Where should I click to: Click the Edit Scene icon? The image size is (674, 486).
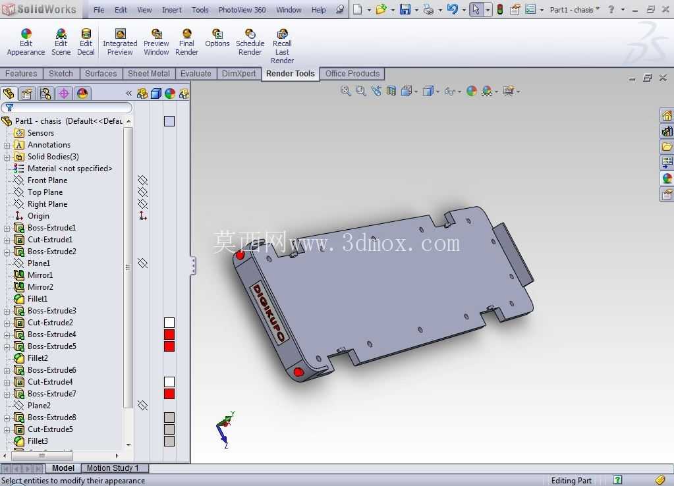coord(61,42)
